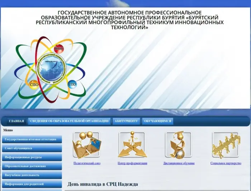Click the Педагогический союз laptop figures icon
251x191 pixels.
[87, 145]
